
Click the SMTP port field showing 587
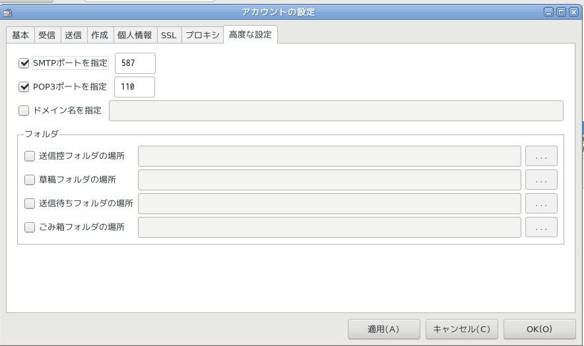[x=135, y=63]
